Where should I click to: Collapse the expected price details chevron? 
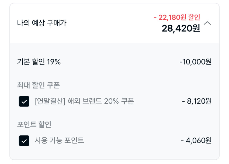(207, 23)
